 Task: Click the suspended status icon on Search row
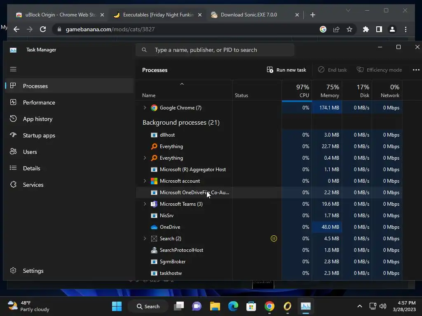point(274,239)
